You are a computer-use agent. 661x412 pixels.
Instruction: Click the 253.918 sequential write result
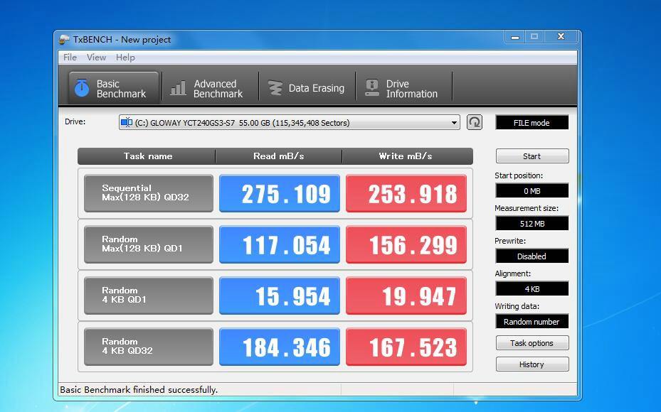coord(406,193)
